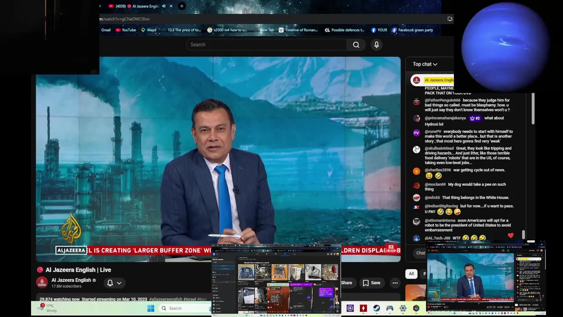The image size is (563, 317).
Task: Save the video with the Save button
Action: click(371, 283)
